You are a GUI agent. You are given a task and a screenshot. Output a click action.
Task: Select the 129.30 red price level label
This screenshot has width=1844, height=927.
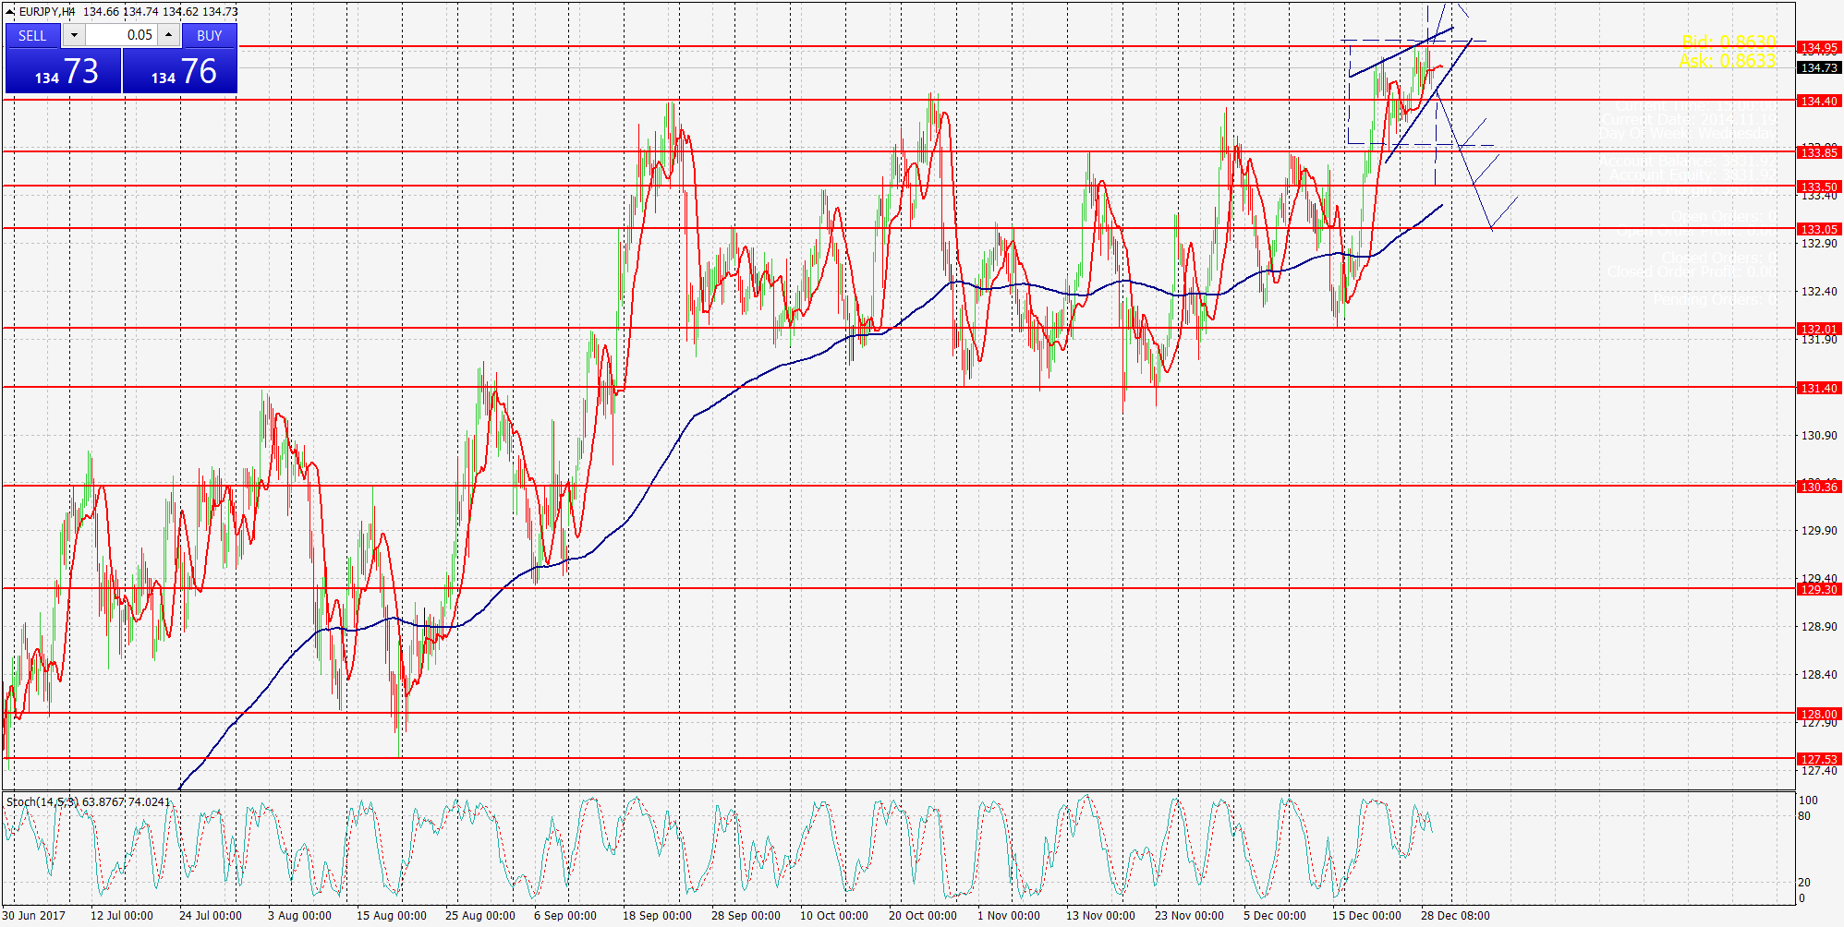(1819, 589)
